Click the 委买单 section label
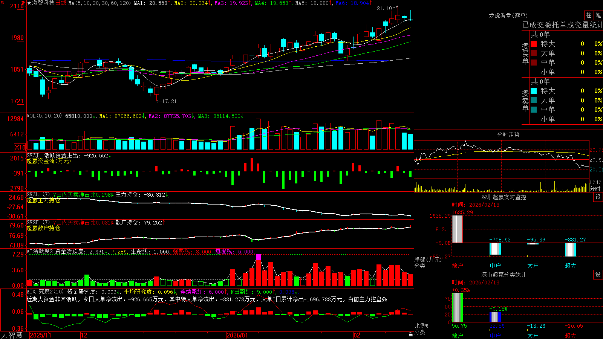Viewport: 603px width, 339px height. [525, 54]
